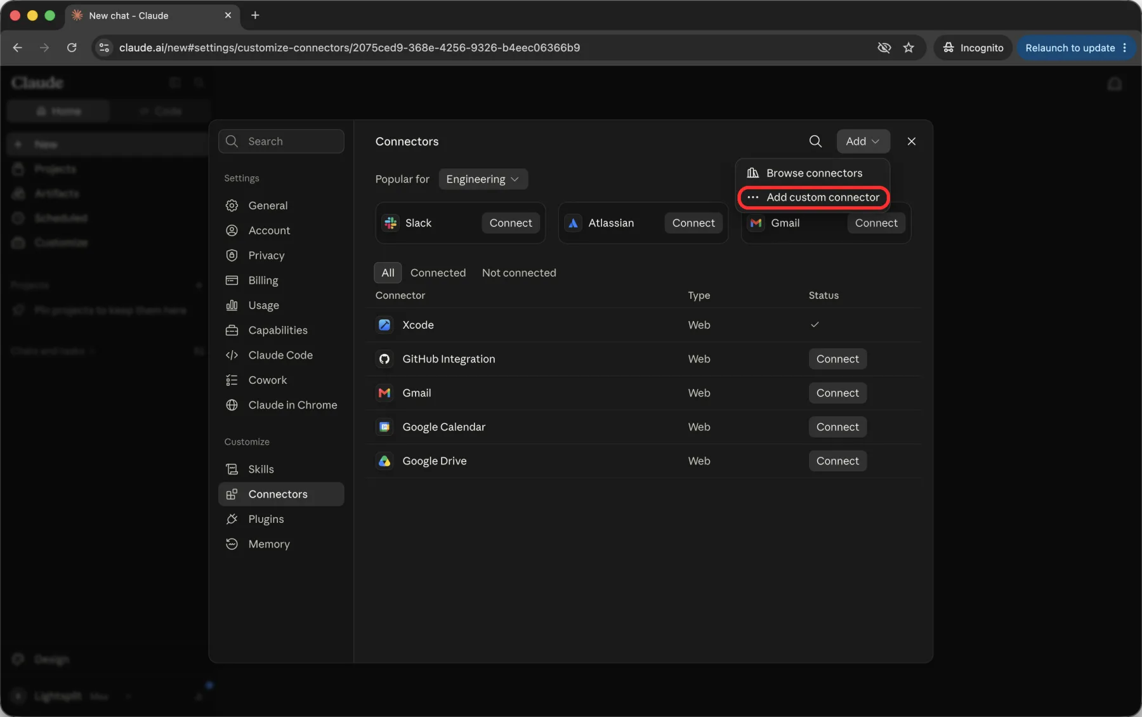Image resolution: width=1142 pixels, height=717 pixels.
Task: Click the Google Drive row name
Action: click(435, 461)
